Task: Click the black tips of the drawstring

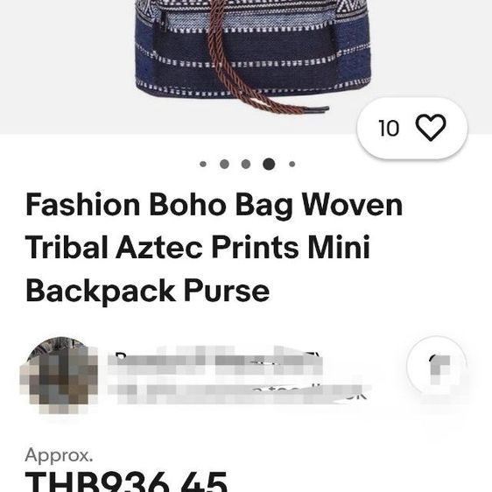Action: (x=318, y=109)
